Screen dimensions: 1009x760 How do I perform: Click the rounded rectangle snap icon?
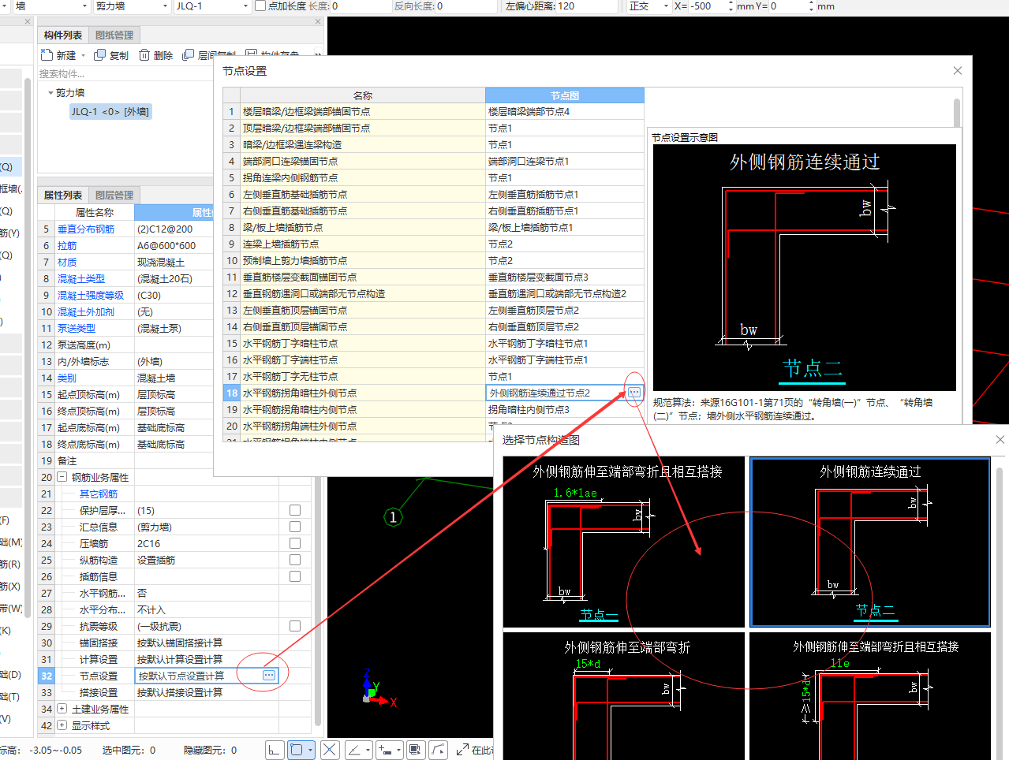point(297,750)
